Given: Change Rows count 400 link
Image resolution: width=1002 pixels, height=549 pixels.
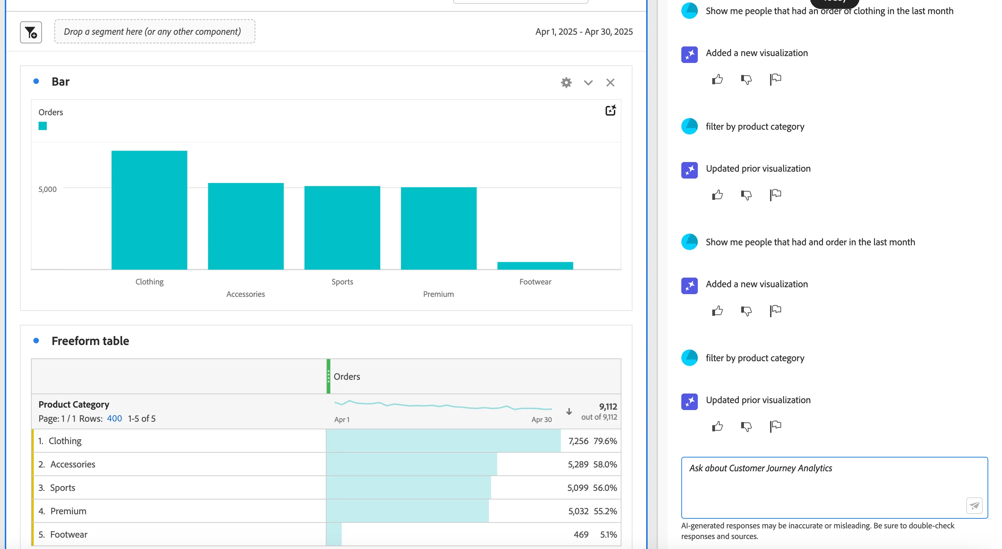Looking at the screenshot, I should point(114,418).
